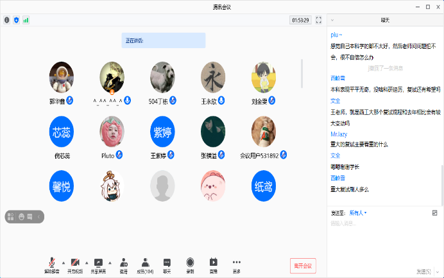The image size is (444, 278).
Task: Click the meeting info icon at top-left
Action: point(7,20)
